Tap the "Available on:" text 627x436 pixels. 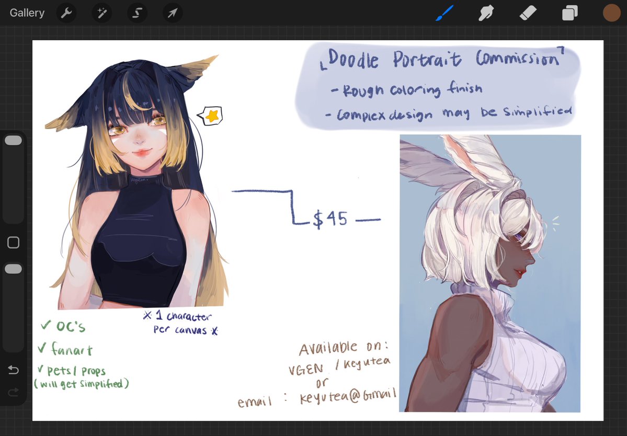pos(344,348)
